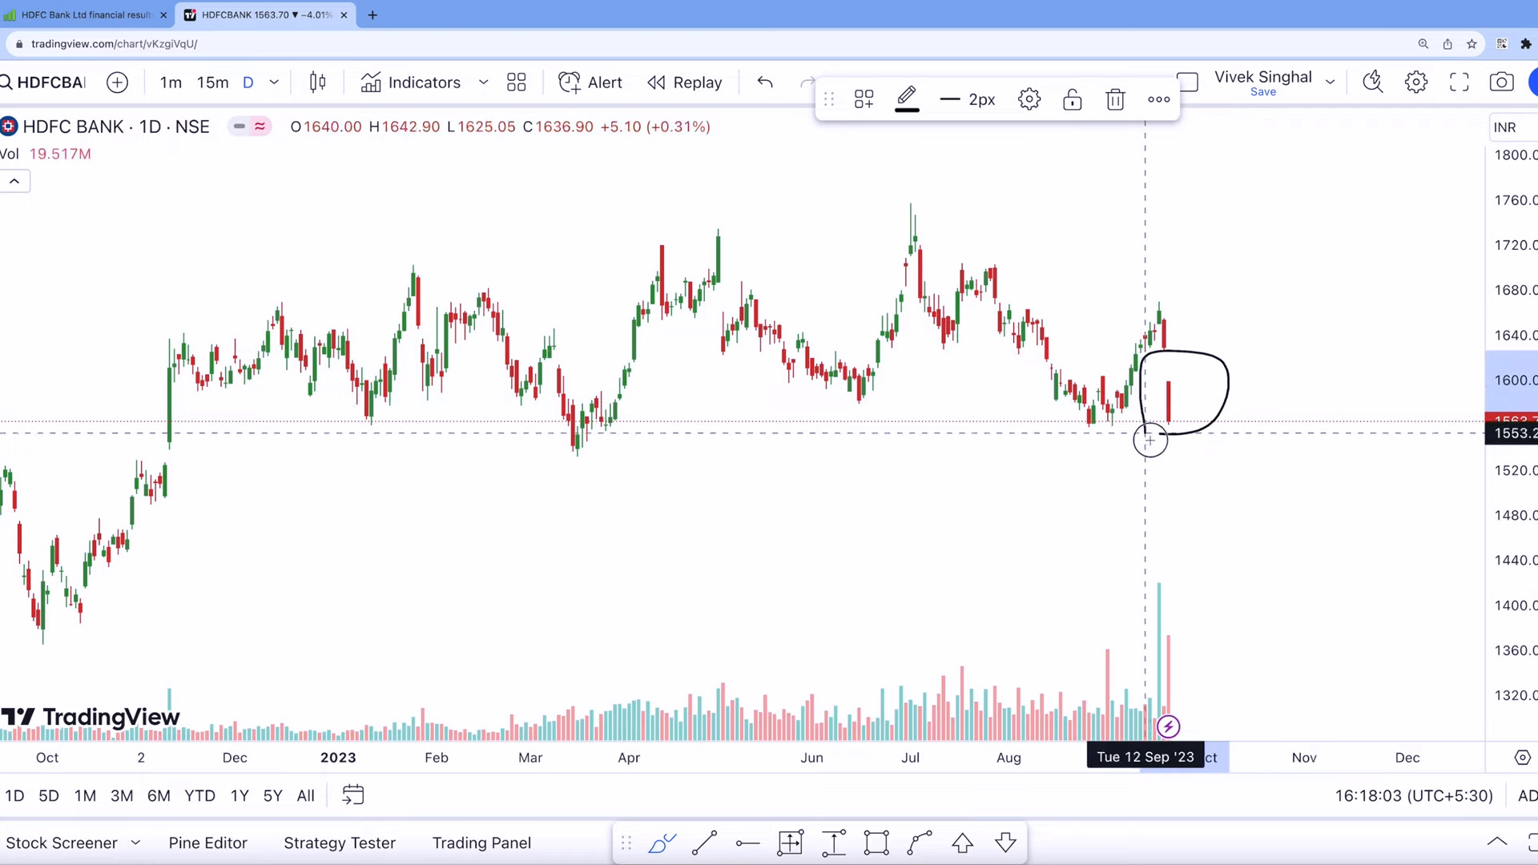Open drawing settings gear in floating toolbar
This screenshot has width=1538, height=865.
point(1029,99)
